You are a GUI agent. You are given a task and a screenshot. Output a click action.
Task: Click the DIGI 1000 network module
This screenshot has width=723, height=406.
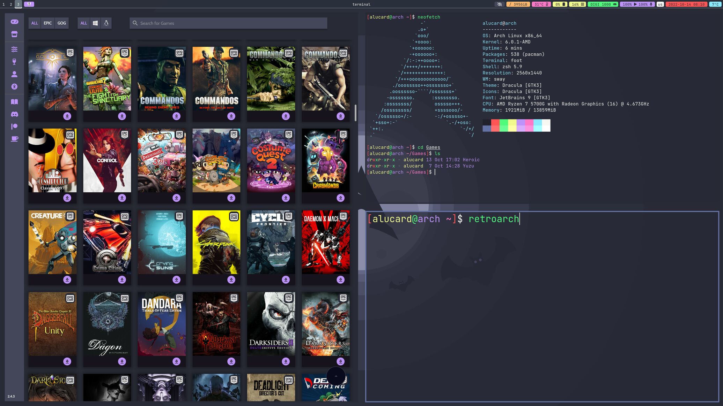click(603, 4)
